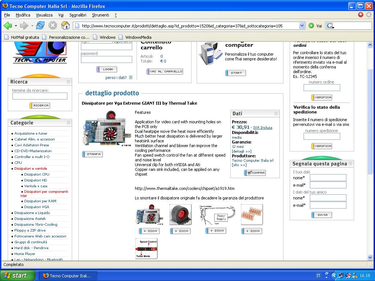Viewport: 375px width, 281px height.
Task: Open the garanzia dettagli >> link
Action: (x=242, y=151)
